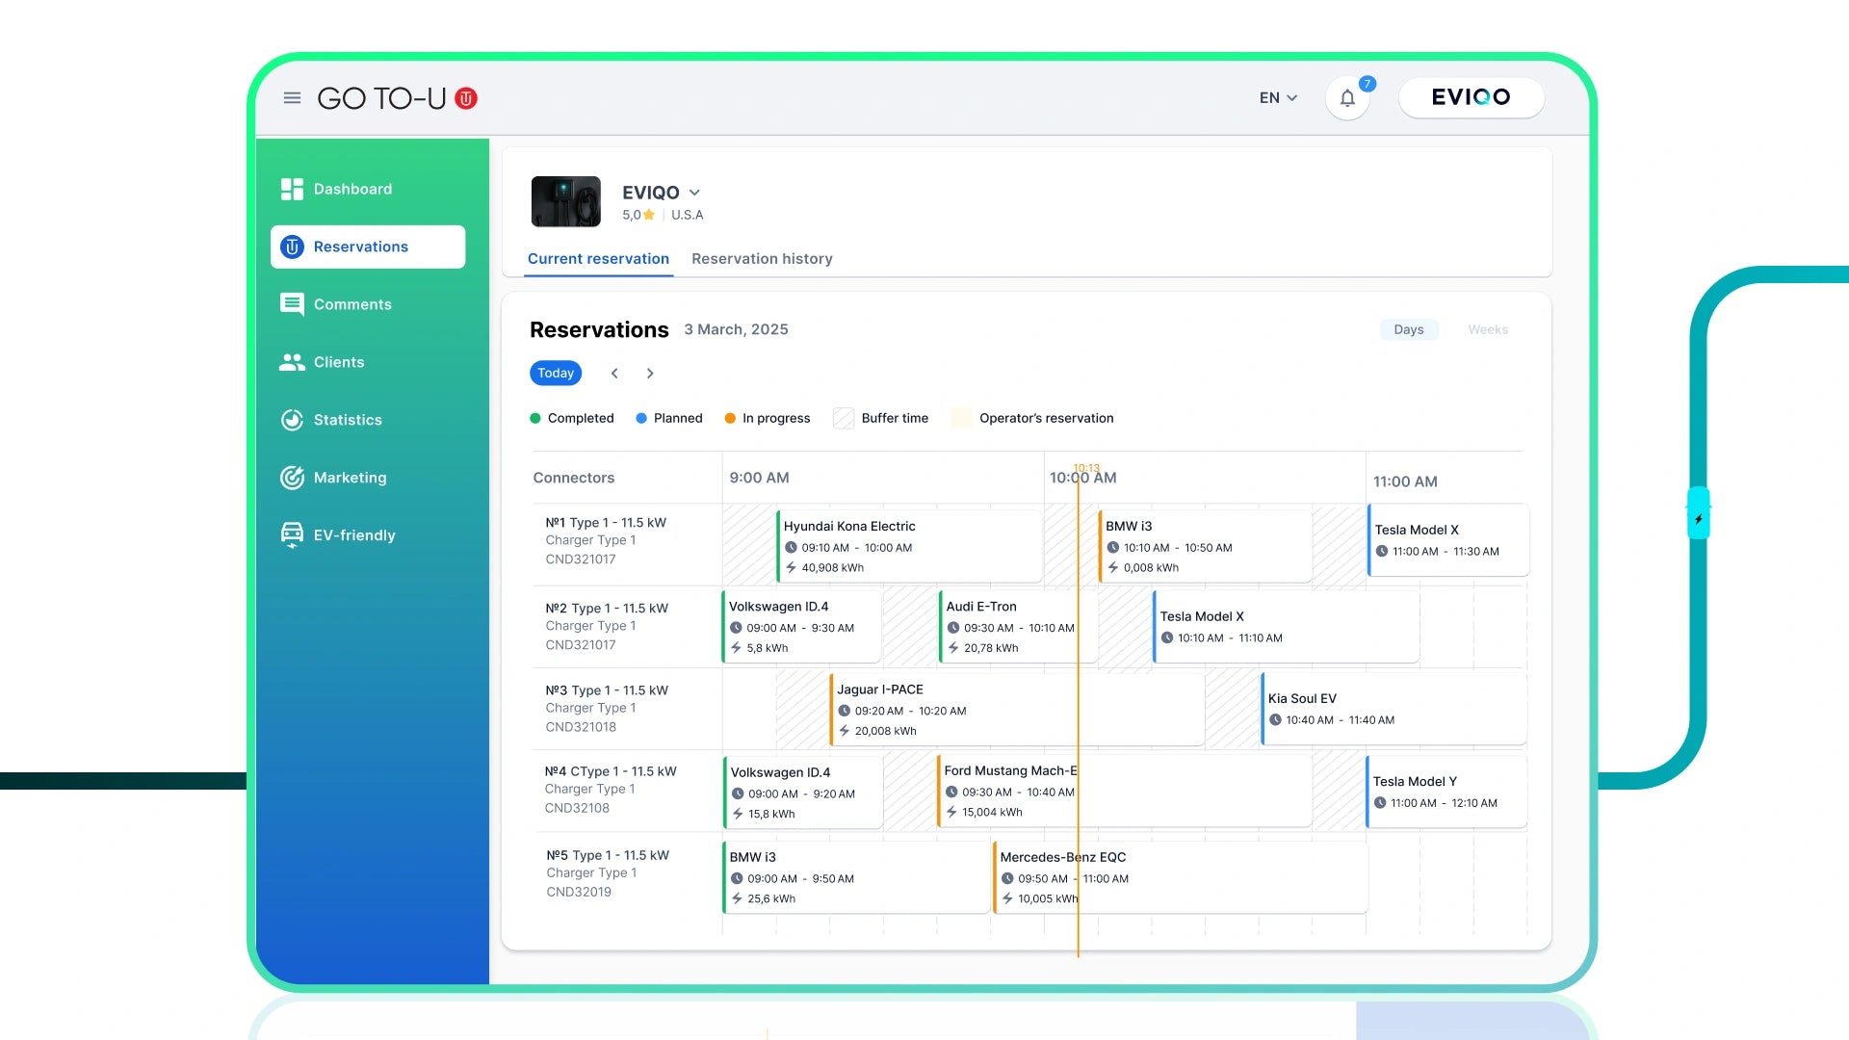Open the Statistics sidebar item
The width and height of the screenshot is (1849, 1040).
[x=347, y=420]
